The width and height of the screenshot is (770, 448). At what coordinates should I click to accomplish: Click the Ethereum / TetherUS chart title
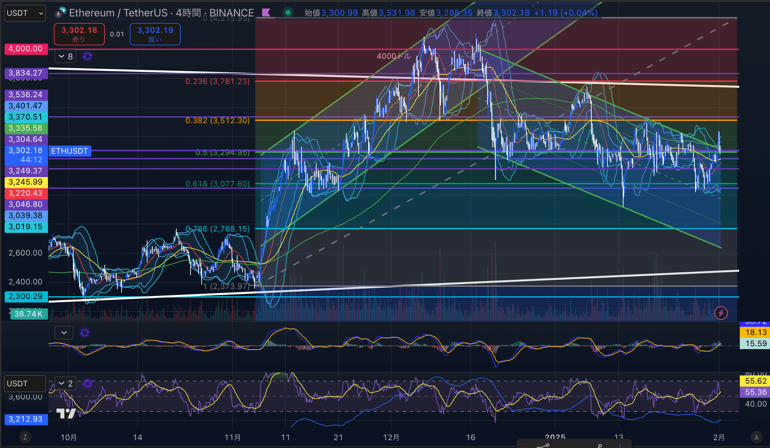pos(161,13)
